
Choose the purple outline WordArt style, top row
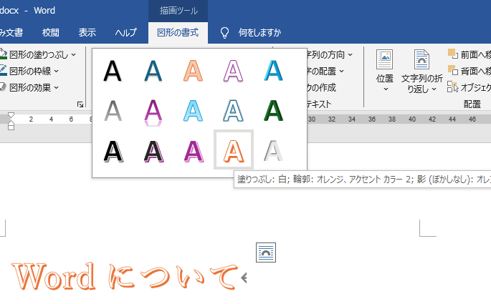[x=233, y=71]
